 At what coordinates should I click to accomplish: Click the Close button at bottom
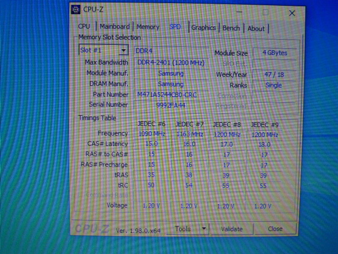pyautogui.click(x=275, y=229)
